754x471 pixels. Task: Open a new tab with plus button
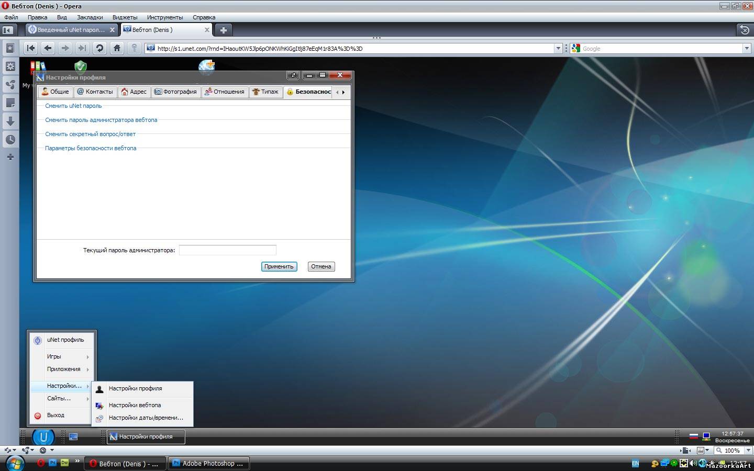224,30
